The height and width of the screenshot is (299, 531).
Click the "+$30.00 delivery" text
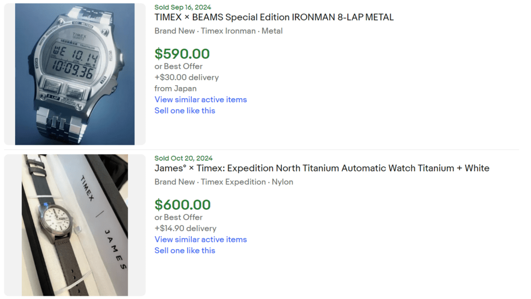tap(187, 77)
